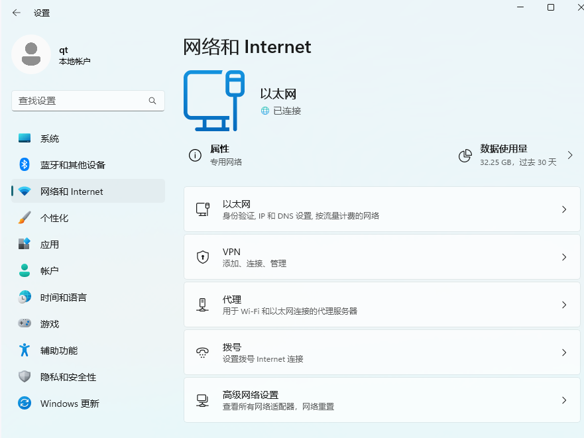Click the qt user avatar icon
The width and height of the screenshot is (584, 438).
31,54
